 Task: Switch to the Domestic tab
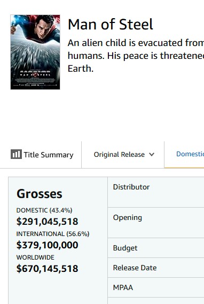pyautogui.click(x=190, y=154)
